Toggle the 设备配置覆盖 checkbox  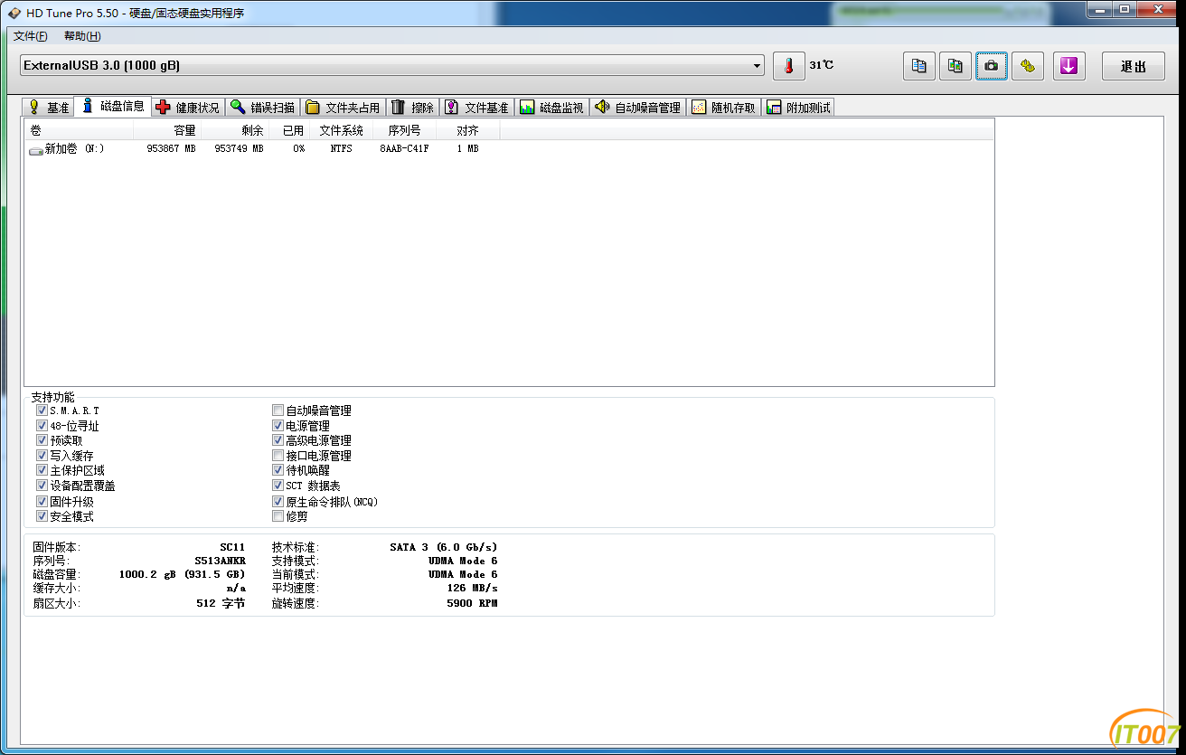tap(42, 486)
